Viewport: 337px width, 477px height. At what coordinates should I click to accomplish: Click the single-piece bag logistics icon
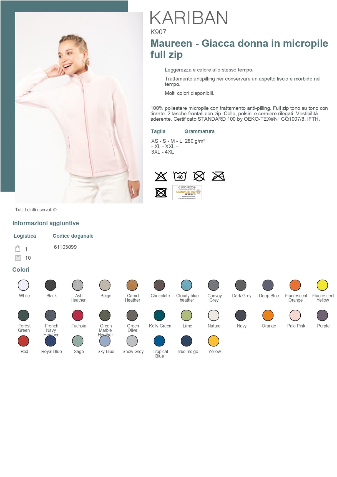tap(18, 249)
